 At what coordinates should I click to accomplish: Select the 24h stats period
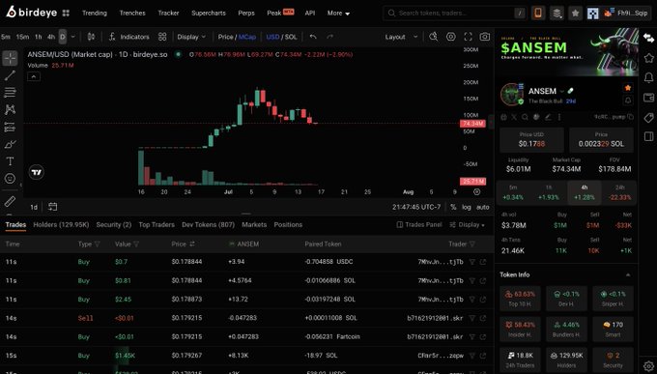[x=619, y=192]
